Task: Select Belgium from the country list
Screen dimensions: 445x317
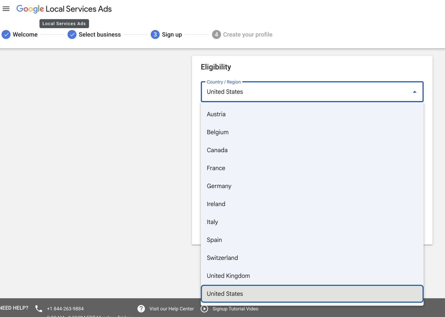Action: point(312,132)
